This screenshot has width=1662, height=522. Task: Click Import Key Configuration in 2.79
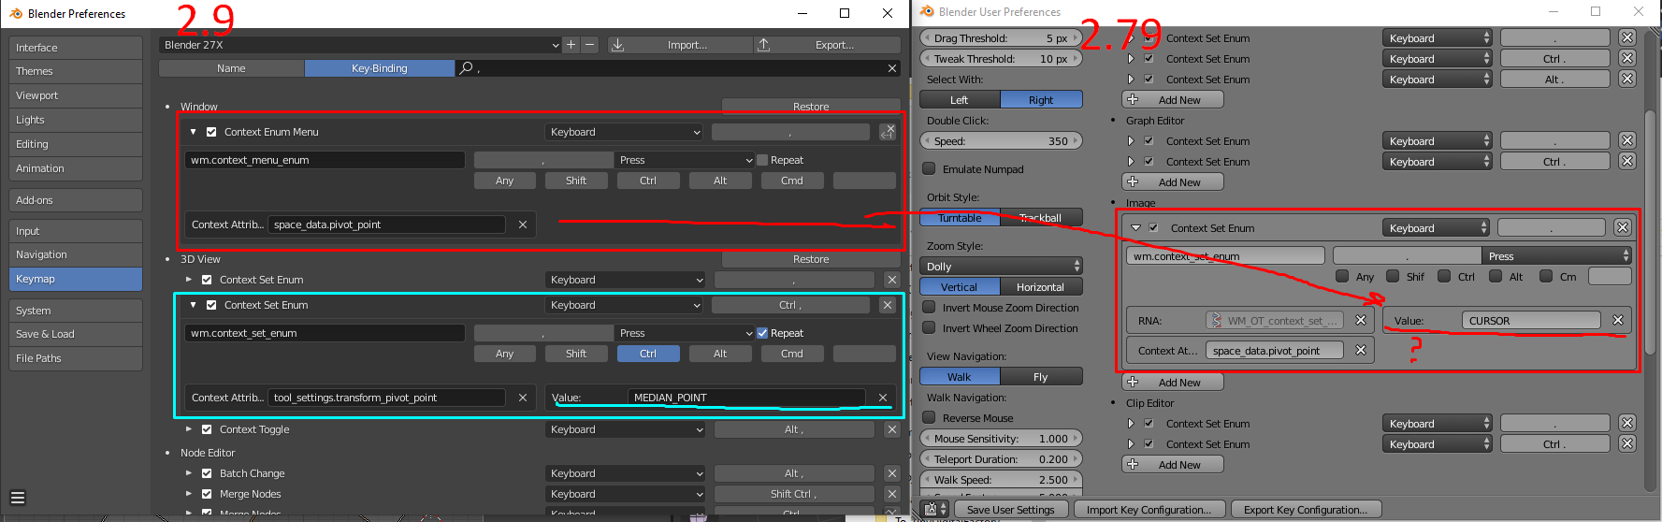pos(1149,510)
